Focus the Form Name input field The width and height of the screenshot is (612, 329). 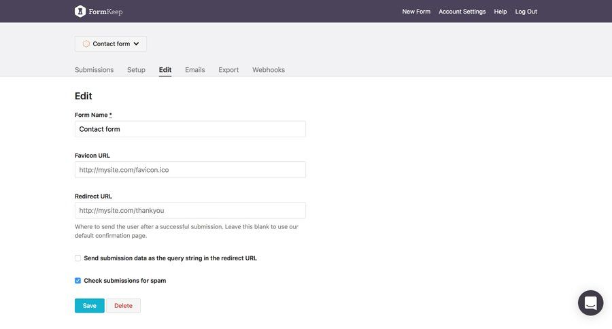pos(190,129)
